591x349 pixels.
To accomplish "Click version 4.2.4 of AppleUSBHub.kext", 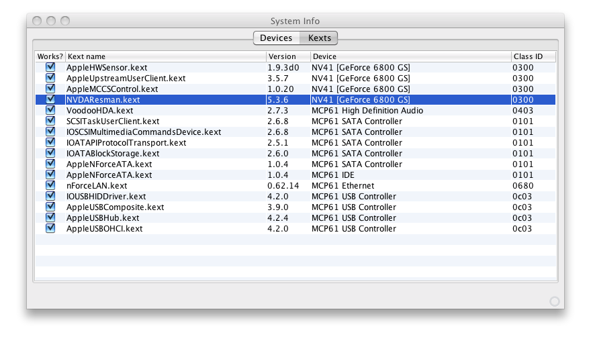I will point(278,217).
